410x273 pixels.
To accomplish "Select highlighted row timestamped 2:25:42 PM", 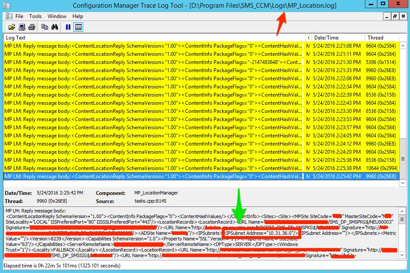I will pyautogui.click(x=201, y=176).
